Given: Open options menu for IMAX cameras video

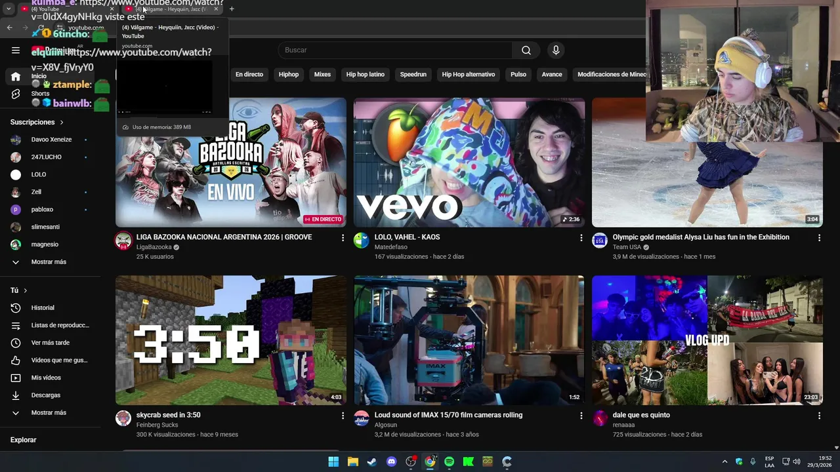Looking at the screenshot, I should click(x=581, y=415).
